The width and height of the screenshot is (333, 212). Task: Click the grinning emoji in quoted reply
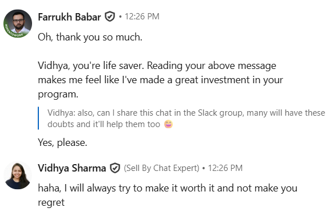click(x=168, y=124)
